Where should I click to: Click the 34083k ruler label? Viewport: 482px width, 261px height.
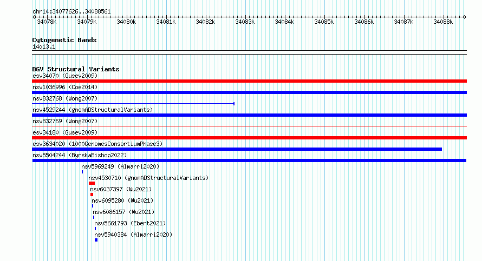tap(245, 22)
